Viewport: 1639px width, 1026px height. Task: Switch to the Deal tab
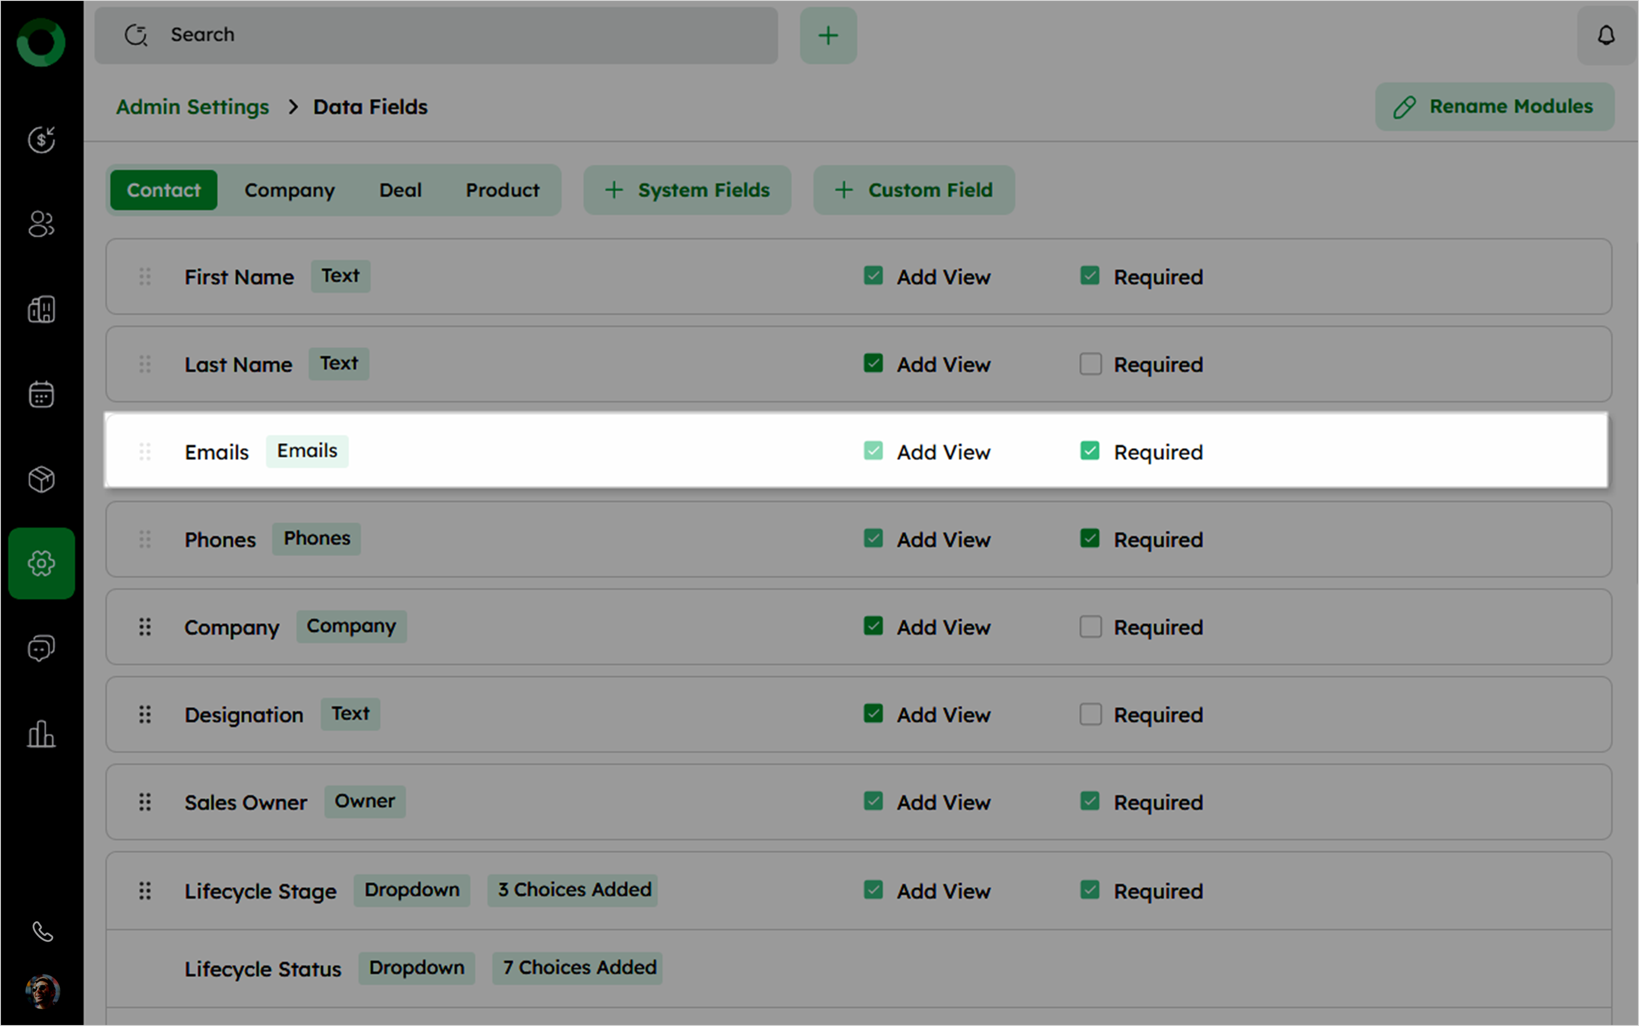[x=400, y=190]
